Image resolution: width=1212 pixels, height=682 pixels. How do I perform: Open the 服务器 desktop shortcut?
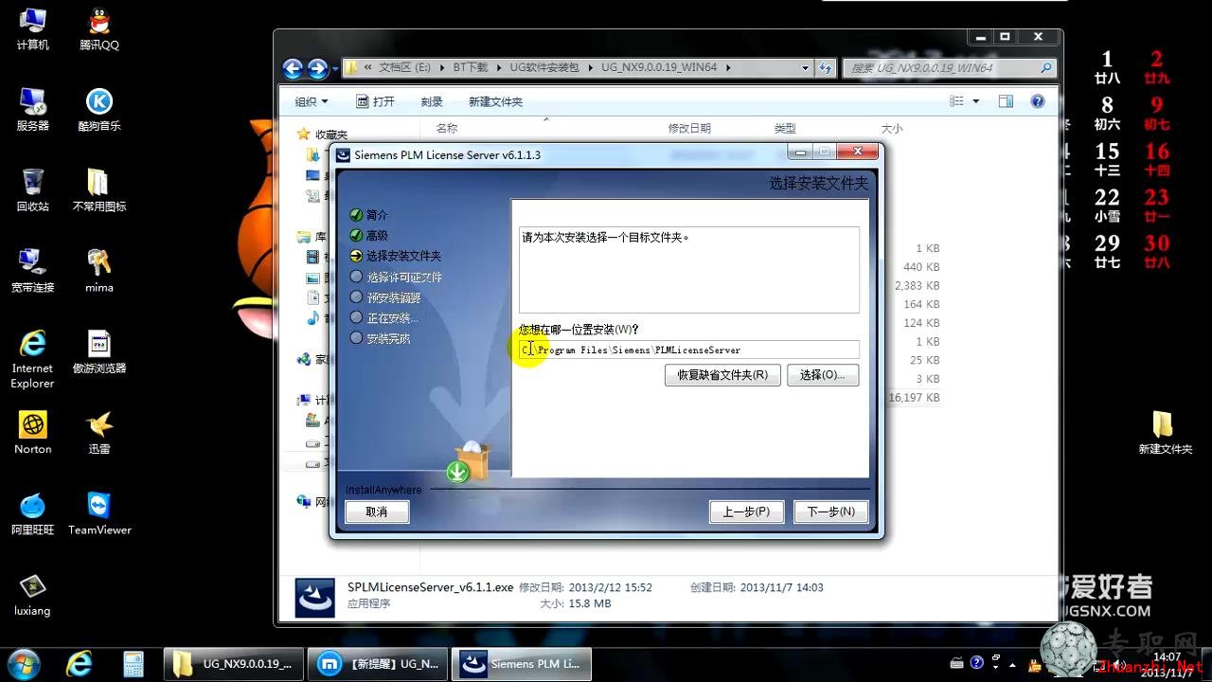point(32,109)
